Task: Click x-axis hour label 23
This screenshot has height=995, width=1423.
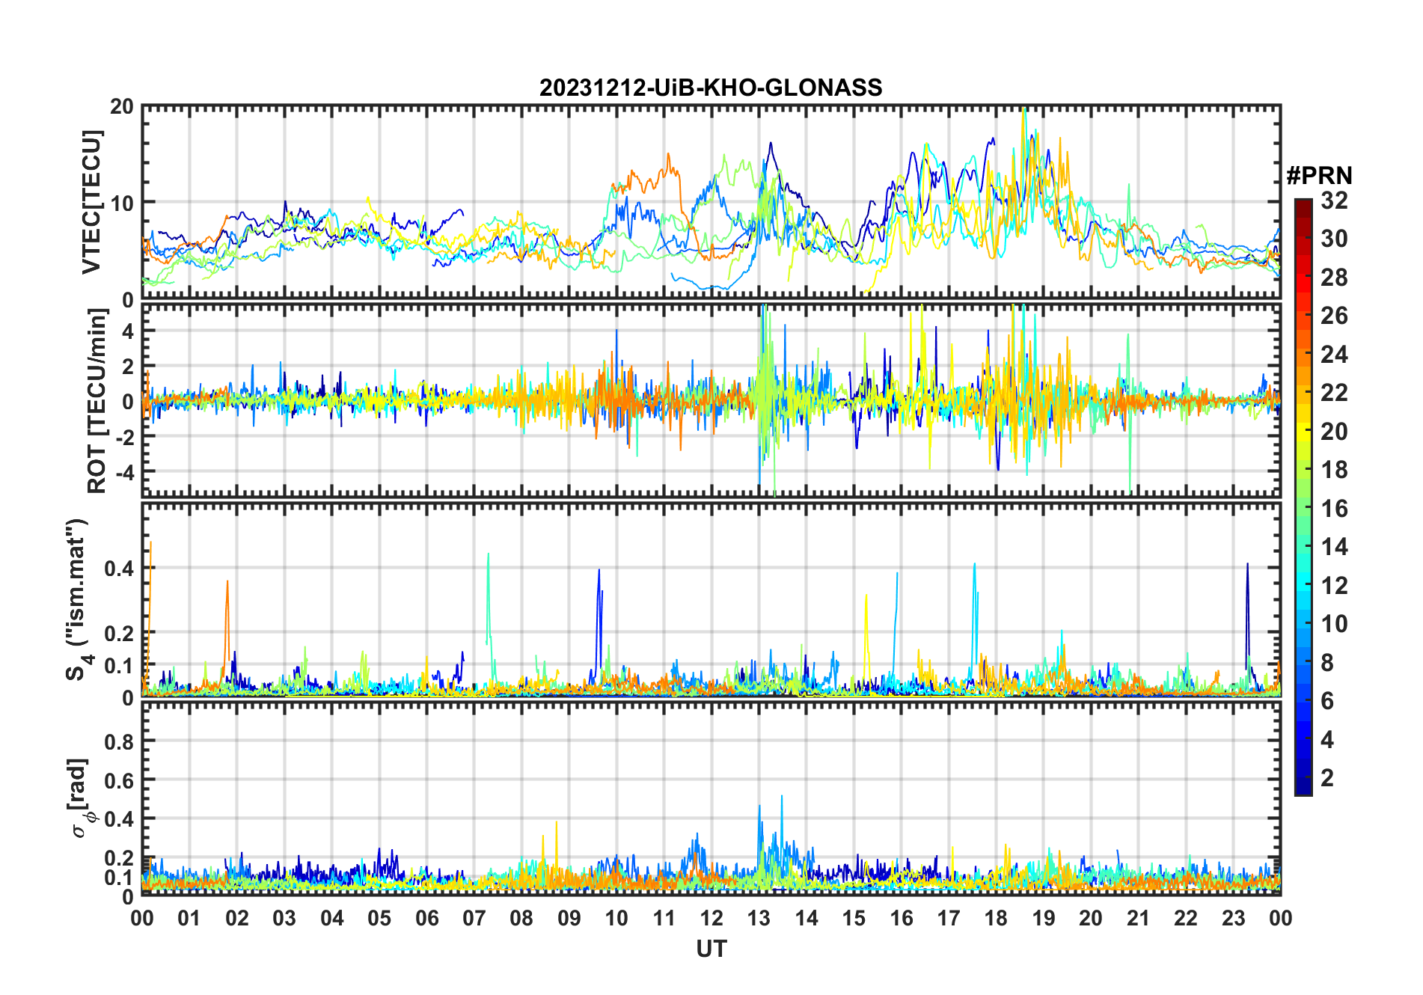Action: (x=1233, y=918)
